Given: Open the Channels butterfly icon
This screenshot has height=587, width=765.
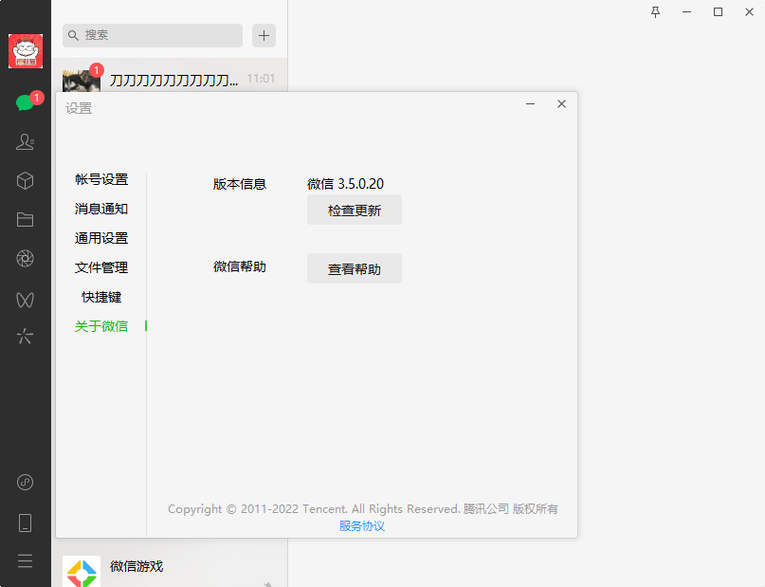Looking at the screenshot, I should tap(25, 300).
